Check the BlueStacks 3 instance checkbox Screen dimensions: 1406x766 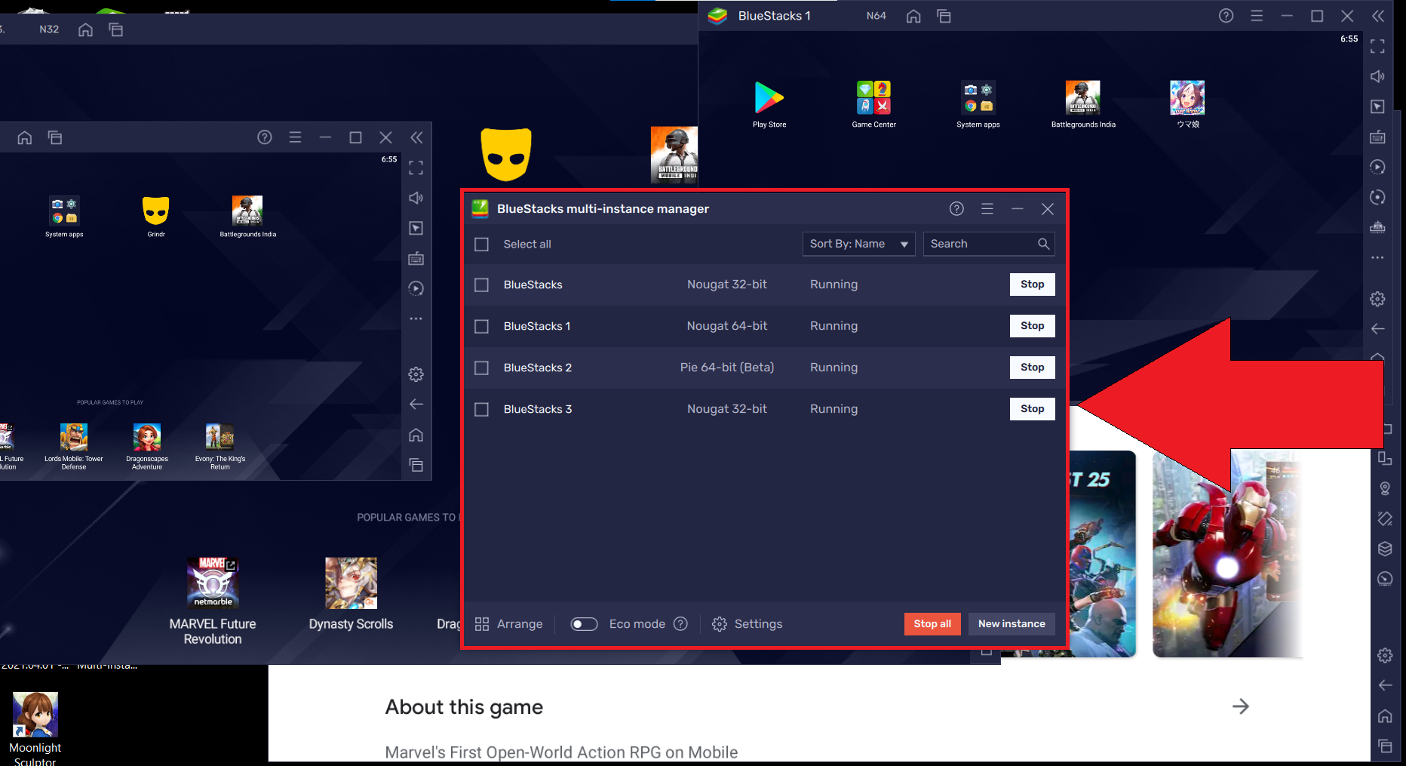[481, 409]
